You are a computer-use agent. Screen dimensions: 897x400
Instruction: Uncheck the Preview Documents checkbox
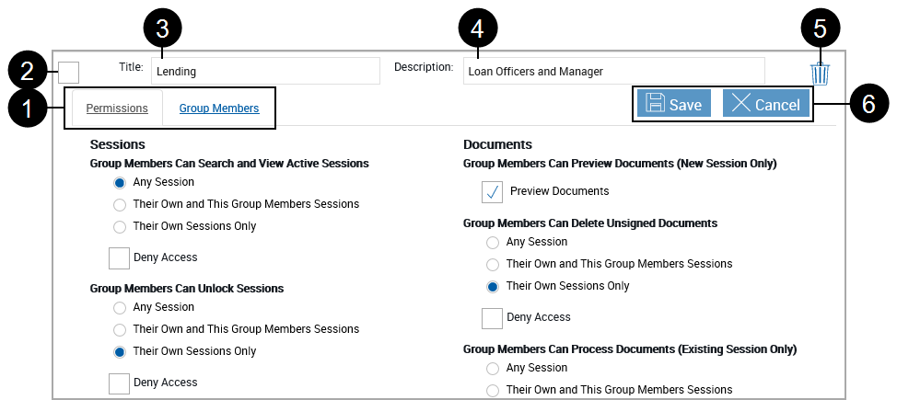pos(492,192)
